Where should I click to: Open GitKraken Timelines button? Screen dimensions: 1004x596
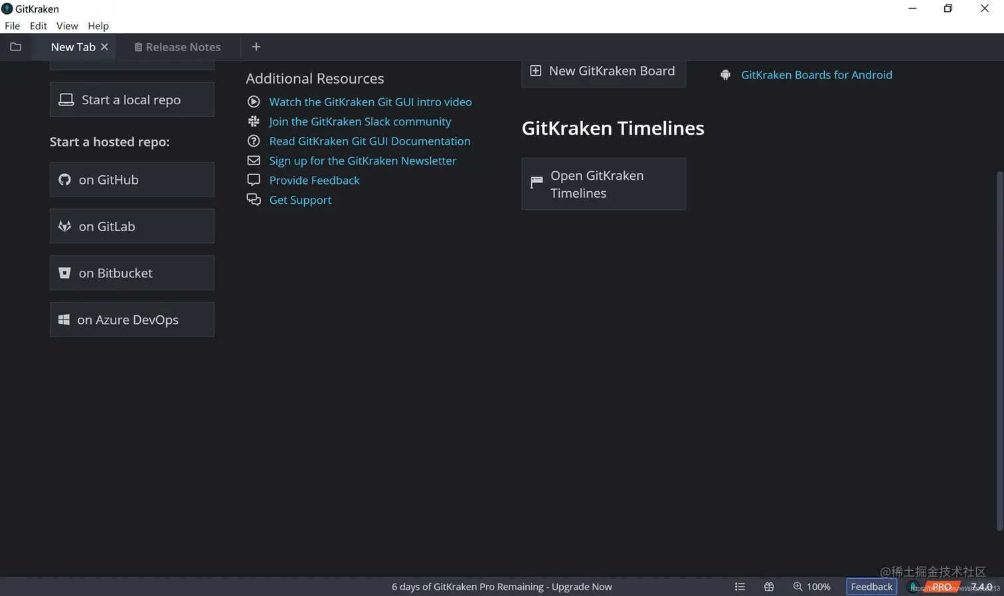pos(604,184)
